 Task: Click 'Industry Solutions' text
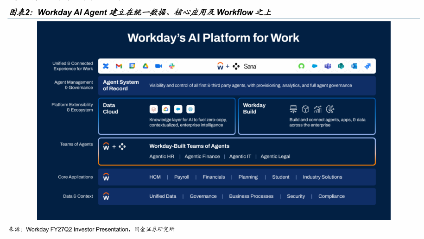[323, 177]
